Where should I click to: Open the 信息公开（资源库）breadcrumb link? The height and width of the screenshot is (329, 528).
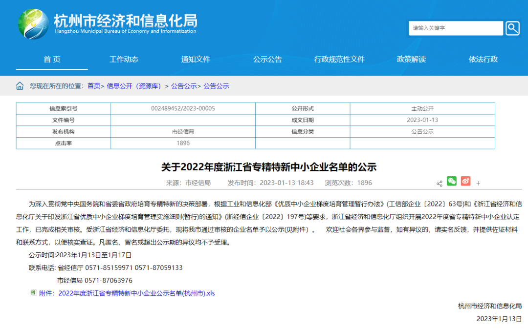[x=133, y=85]
